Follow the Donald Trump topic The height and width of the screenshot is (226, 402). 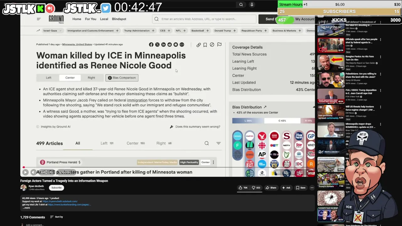click(x=234, y=31)
